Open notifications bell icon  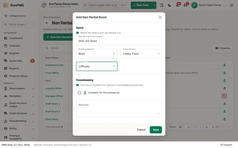click(178, 5)
